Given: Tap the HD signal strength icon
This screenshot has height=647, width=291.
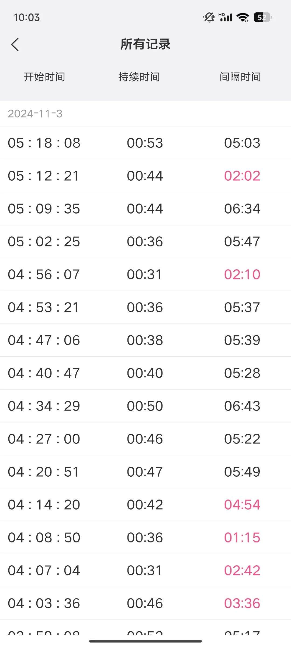Looking at the screenshot, I should pyautogui.click(x=226, y=17).
